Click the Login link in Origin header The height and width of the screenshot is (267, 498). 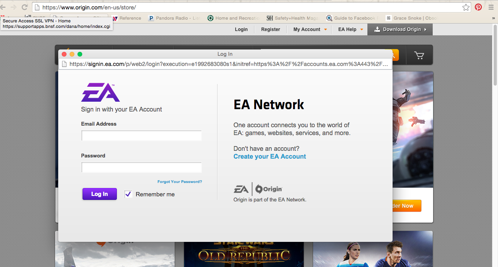pos(241,29)
